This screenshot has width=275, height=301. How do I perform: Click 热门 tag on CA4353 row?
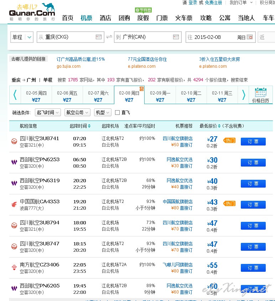point(229,204)
